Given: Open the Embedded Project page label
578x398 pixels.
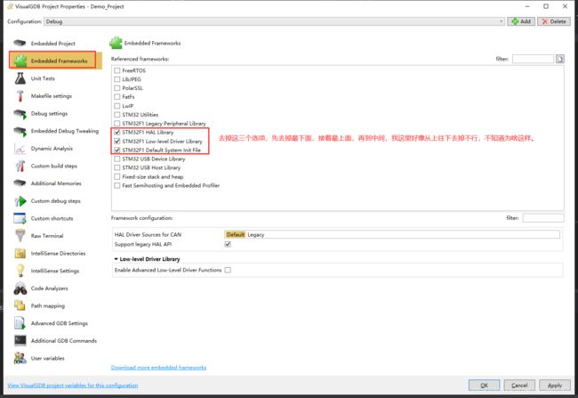Looking at the screenshot, I should coord(53,44).
